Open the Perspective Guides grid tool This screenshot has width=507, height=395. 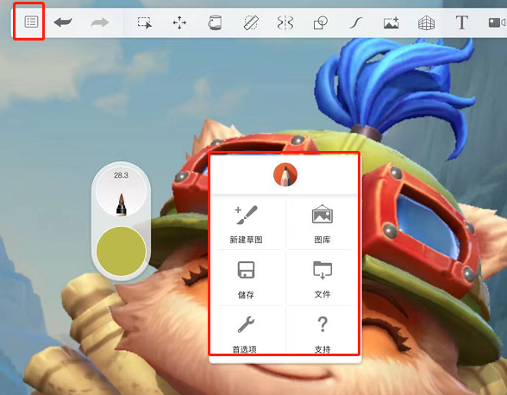pos(427,23)
